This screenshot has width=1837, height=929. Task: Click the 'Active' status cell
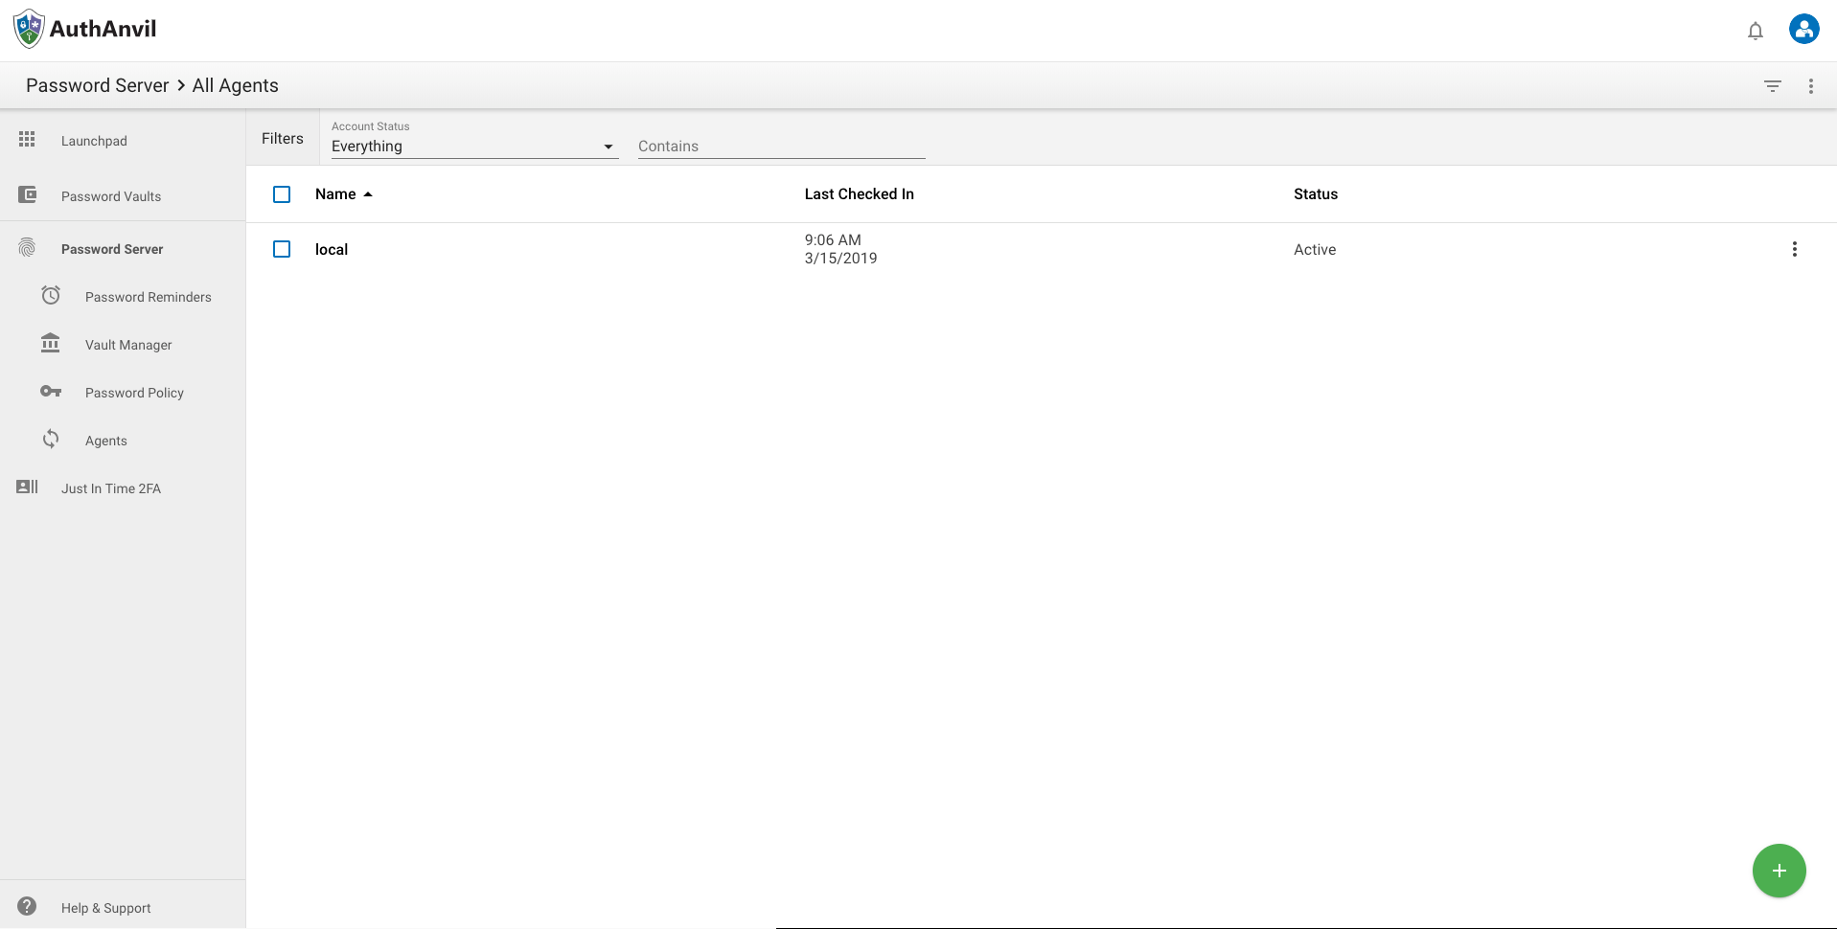coord(1315,249)
